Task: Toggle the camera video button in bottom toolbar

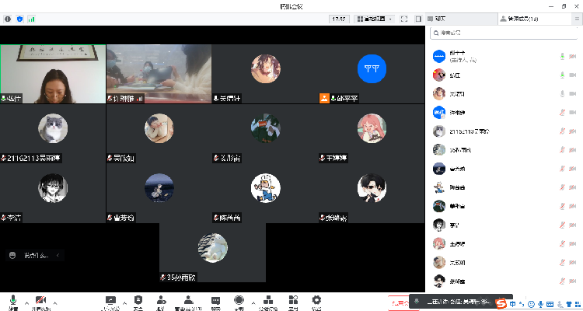Action: click(40, 301)
